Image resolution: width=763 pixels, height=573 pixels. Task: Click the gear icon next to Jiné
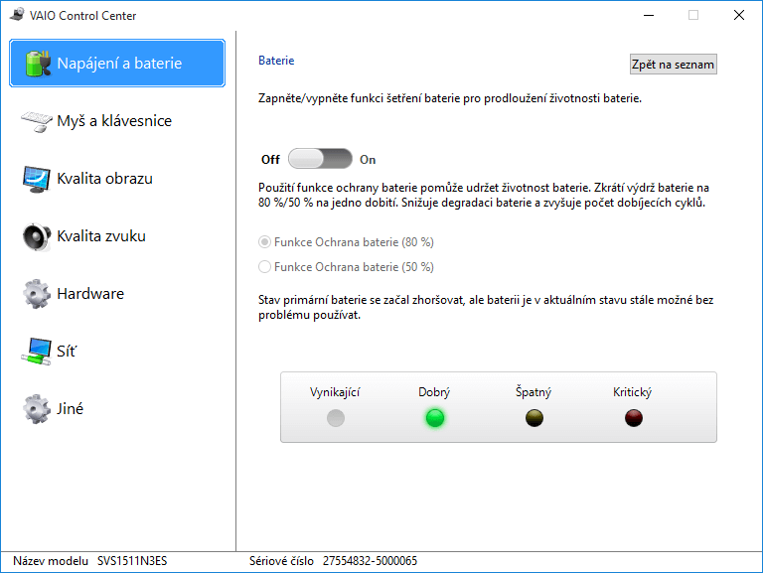pyautogui.click(x=37, y=408)
